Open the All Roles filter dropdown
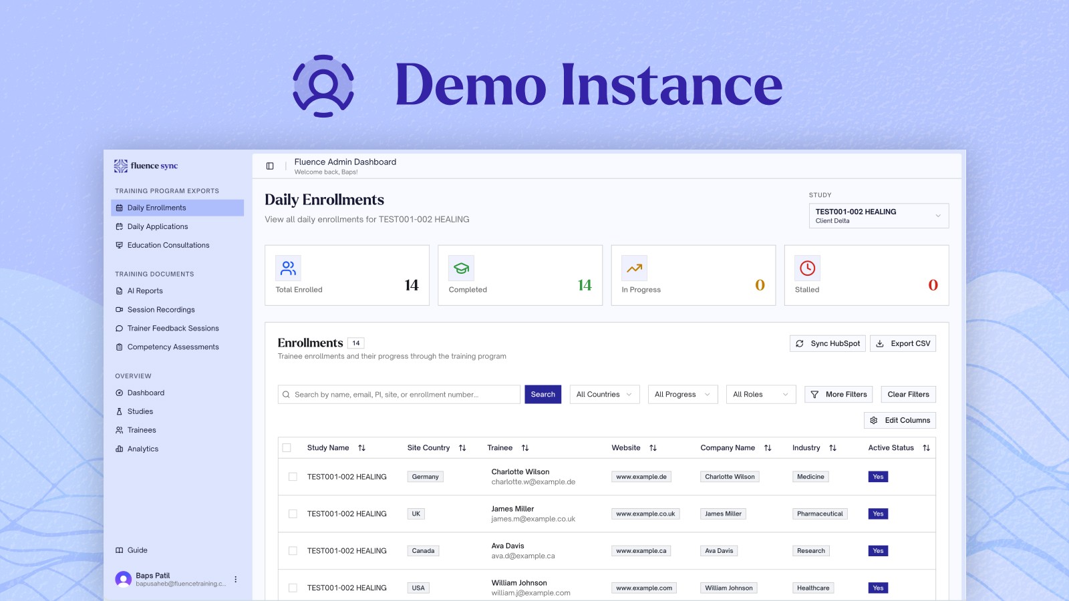 point(761,395)
